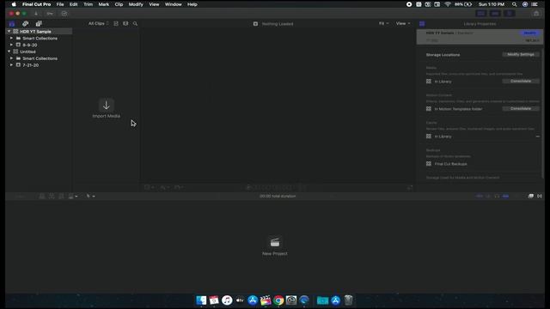Screen dimensions: 550x309
Task: Open the Mark menu
Action: click(x=103, y=4)
